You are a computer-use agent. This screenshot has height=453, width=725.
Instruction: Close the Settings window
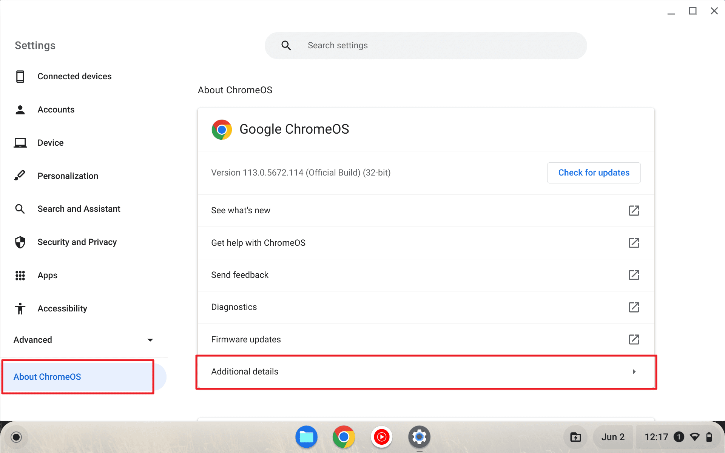(x=714, y=11)
